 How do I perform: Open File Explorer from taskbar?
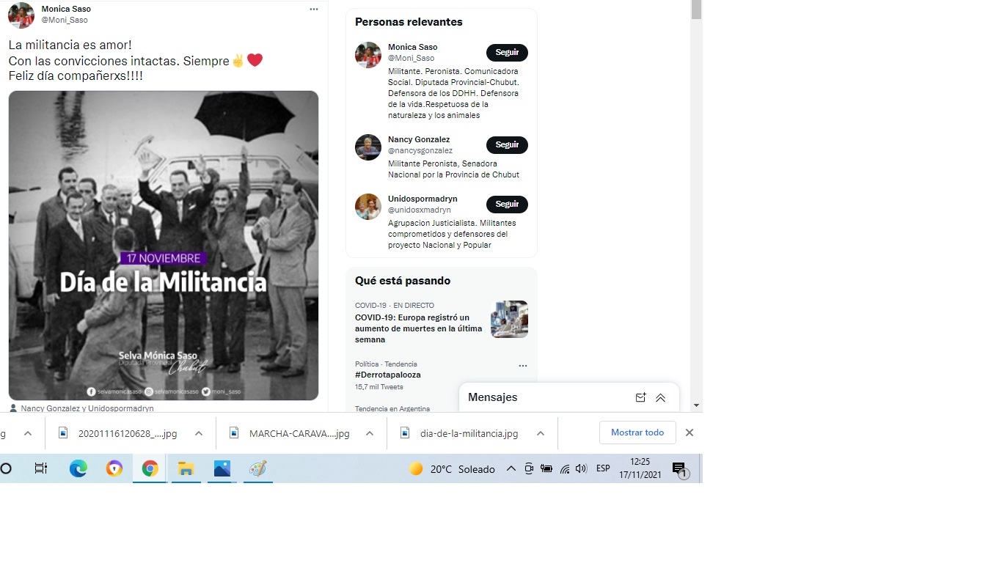(186, 468)
